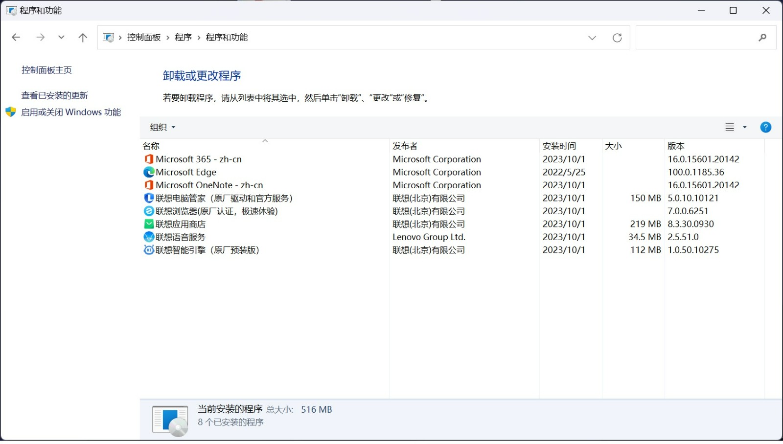Navigate to 程序 breadcrumb
Image resolution: width=783 pixels, height=444 pixels.
click(x=183, y=37)
